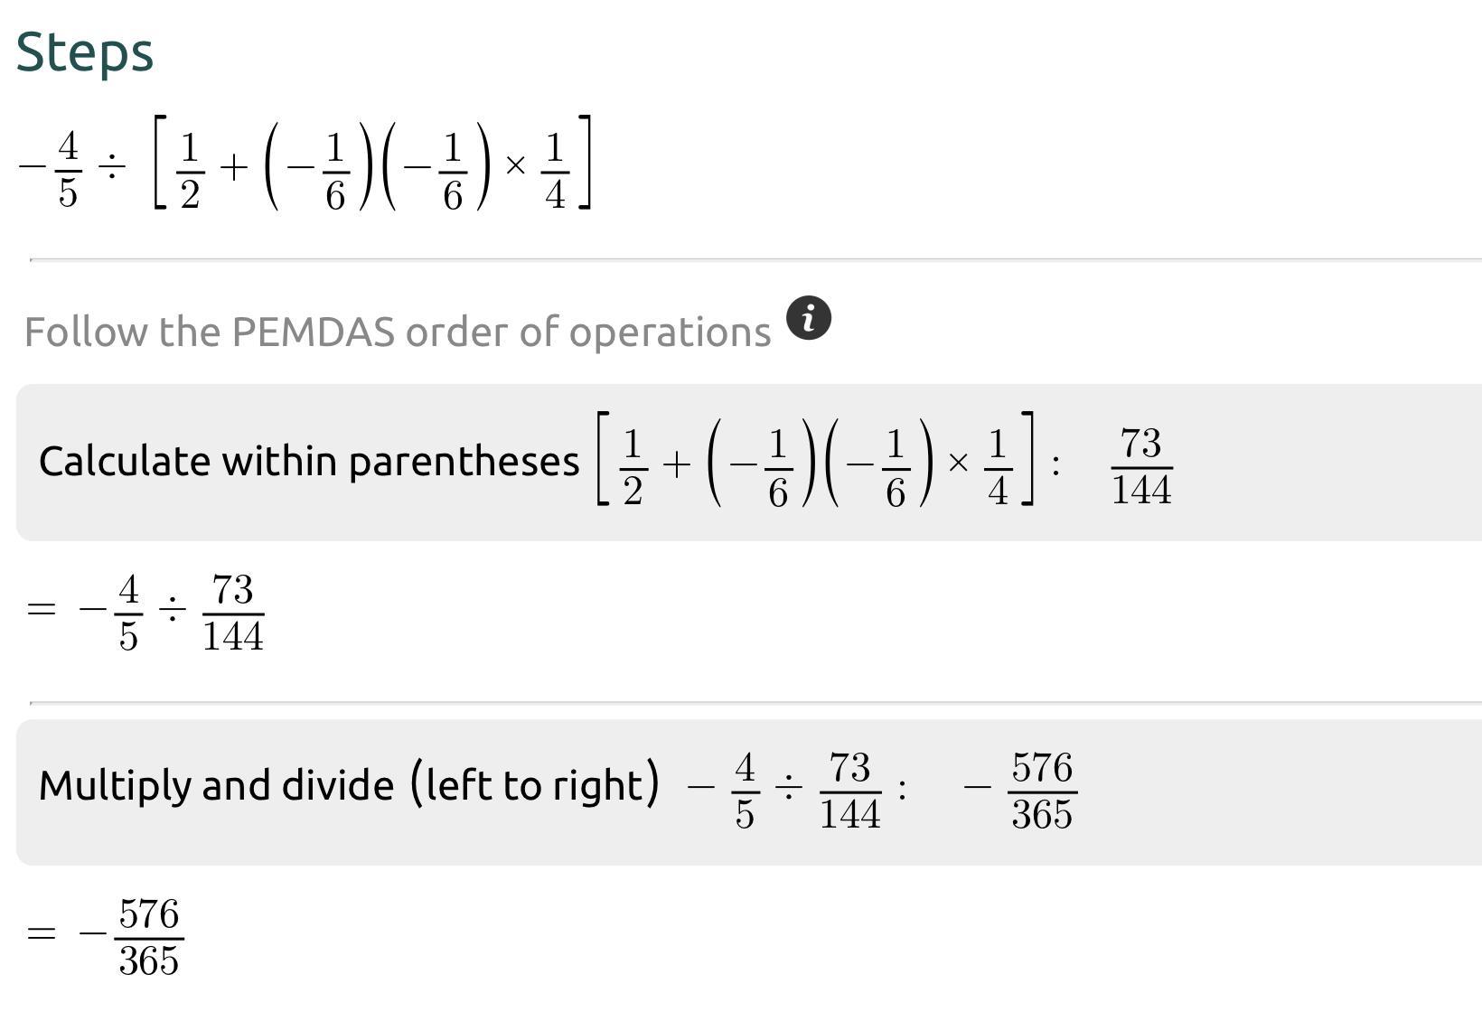Screen dimensions: 1482x1021
Task: Click the Multiply and divide (left to right) label
Action: 349,784
